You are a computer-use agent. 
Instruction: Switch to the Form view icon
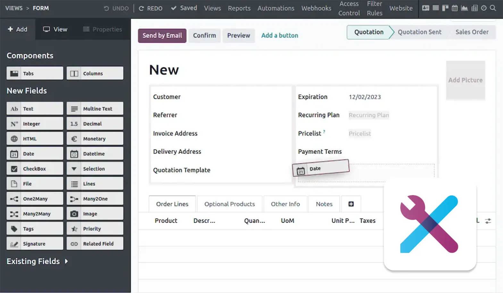[x=426, y=8]
